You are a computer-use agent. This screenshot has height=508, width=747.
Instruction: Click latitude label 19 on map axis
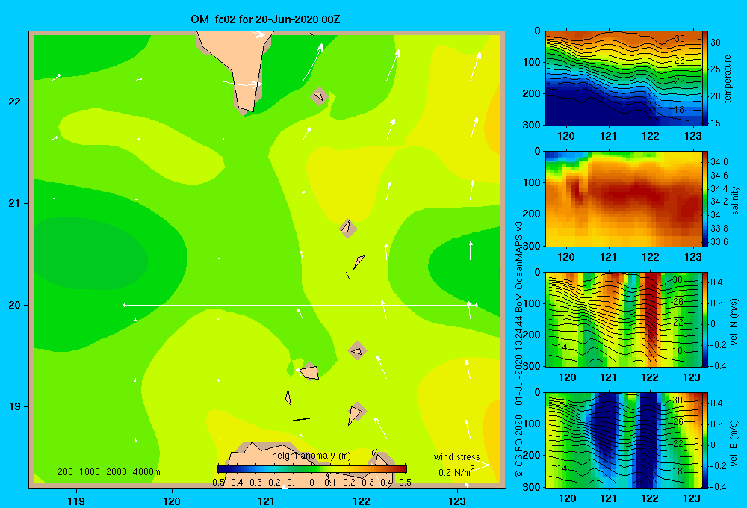pyautogui.click(x=14, y=406)
